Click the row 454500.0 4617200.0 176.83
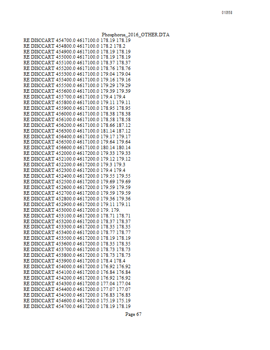This screenshot has height=350, width=270. click(77, 295)
